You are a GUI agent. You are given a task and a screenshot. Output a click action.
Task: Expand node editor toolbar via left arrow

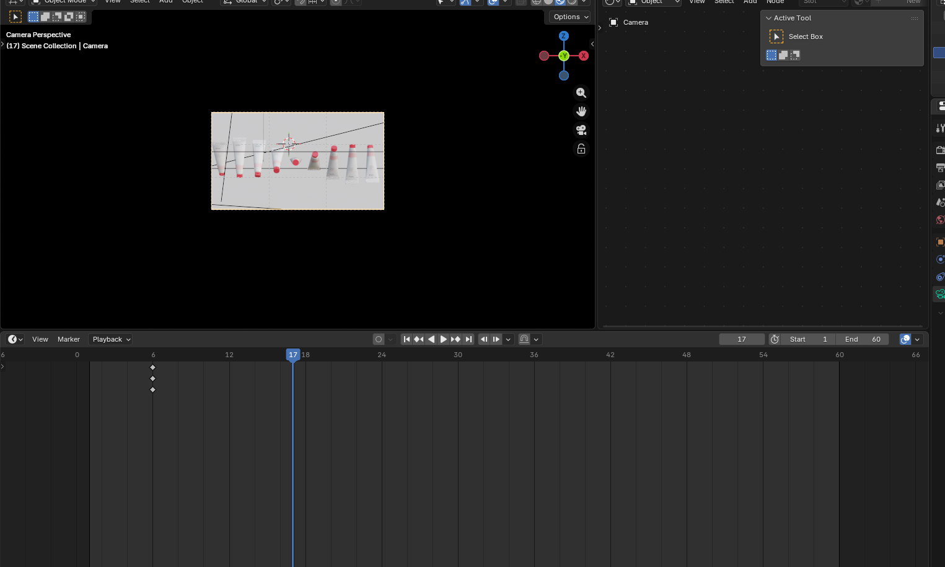pyautogui.click(x=600, y=27)
